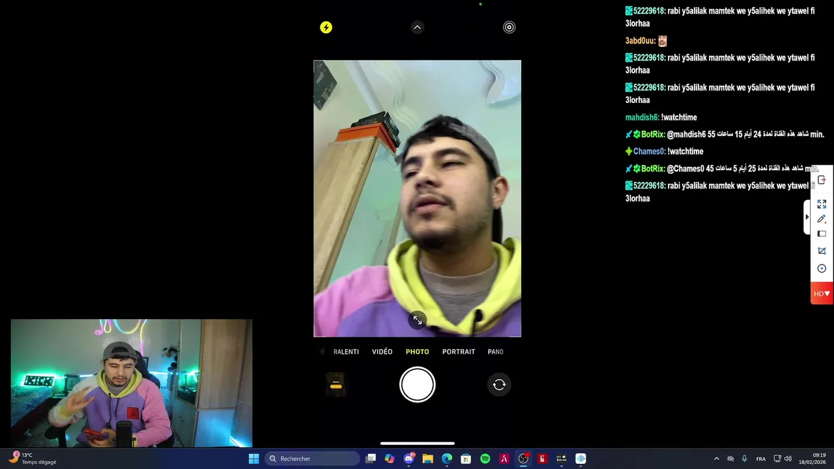Viewport: 834px width, 469px height.
Task: Click the exit icon in mirroring toolbar
Action: click(x=822, y=180)
